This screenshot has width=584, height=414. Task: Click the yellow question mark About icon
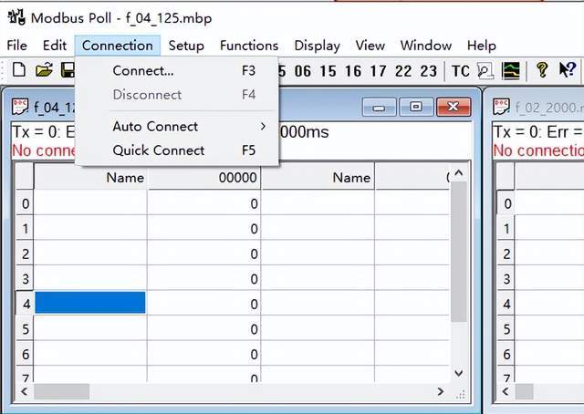(542, 69)
